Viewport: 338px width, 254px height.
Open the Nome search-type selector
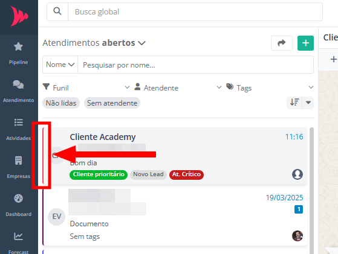pos(60,65)
